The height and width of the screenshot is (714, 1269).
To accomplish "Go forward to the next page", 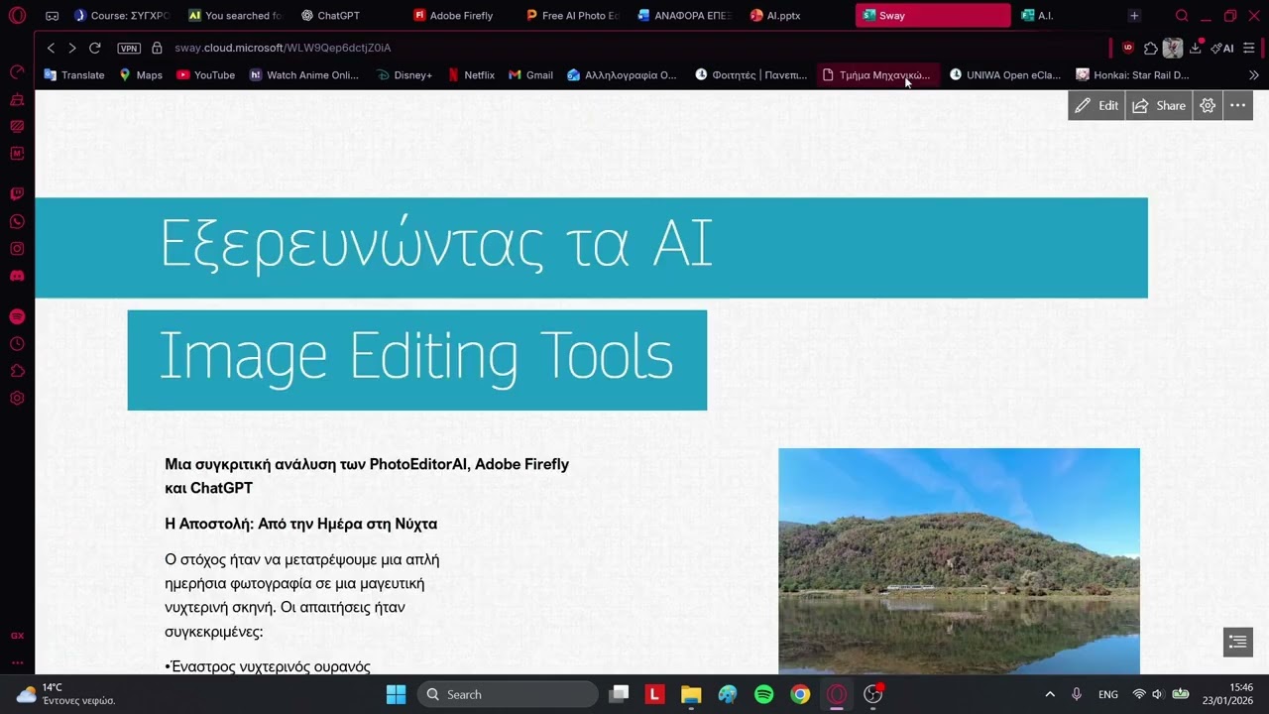I will pos(71,48).
